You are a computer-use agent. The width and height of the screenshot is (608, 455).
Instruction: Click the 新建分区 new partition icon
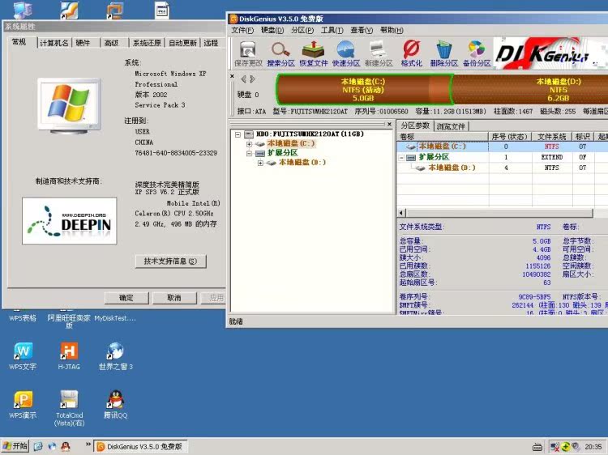(379, 53)
